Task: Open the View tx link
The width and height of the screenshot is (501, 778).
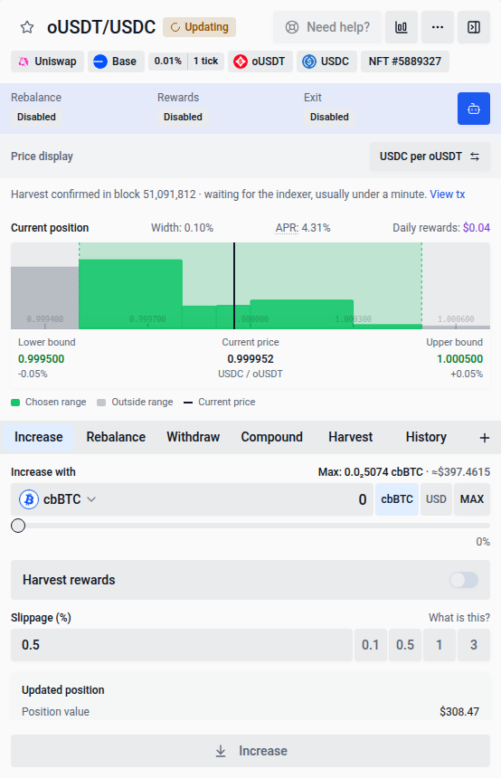Action: (448, 194)
